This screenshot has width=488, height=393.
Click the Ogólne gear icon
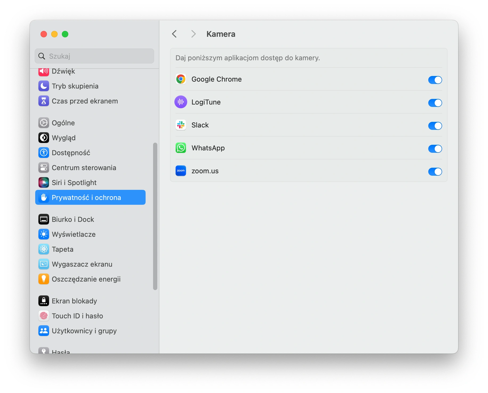tap(44, 123)
